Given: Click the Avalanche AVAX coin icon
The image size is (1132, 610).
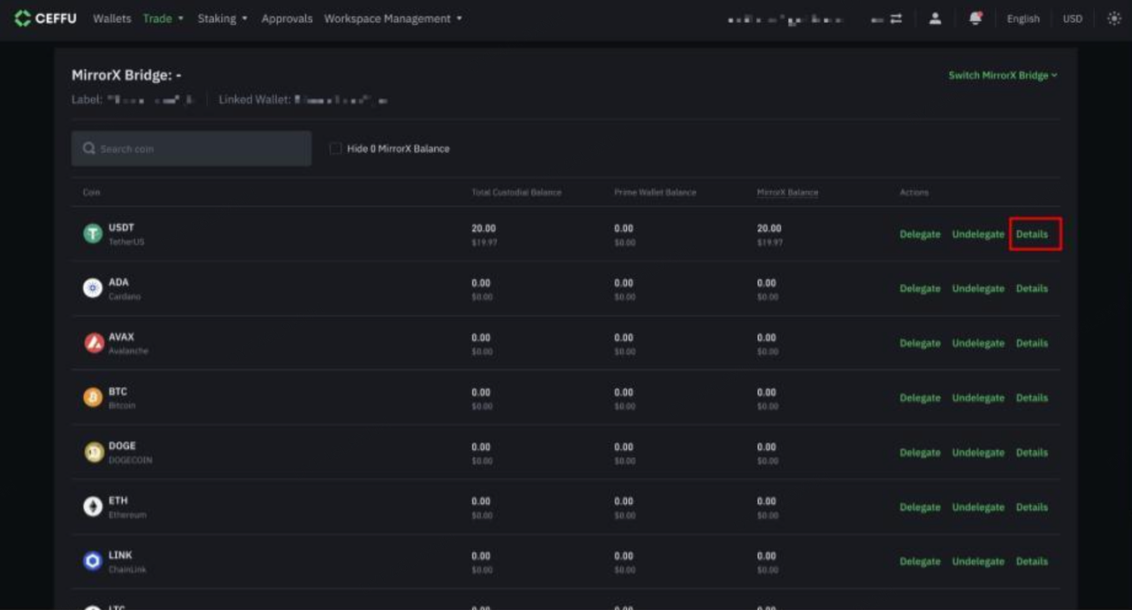Looking at the screenshot, I should (x=94, y=343).
